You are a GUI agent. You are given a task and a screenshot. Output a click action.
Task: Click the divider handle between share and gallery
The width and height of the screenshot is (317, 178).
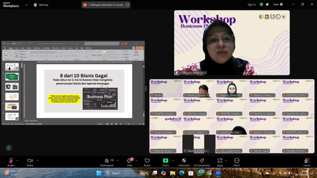pyautogui.click(x=146, y=88)
